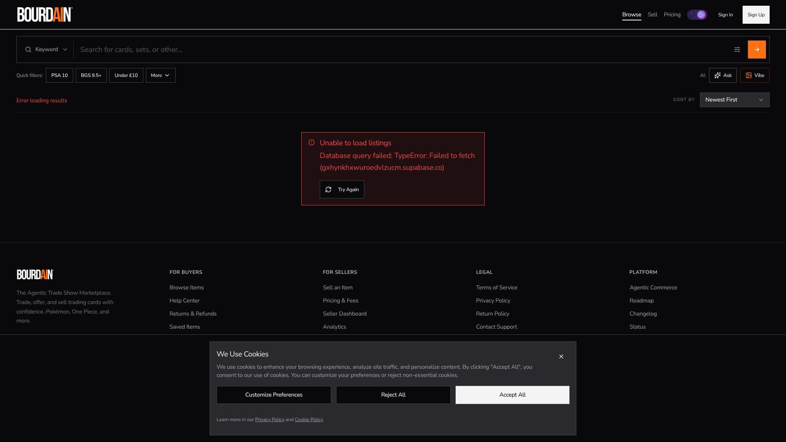Click the Bourdain logo in the footer
Screen dimensions: 786x442
click(35, 274)
